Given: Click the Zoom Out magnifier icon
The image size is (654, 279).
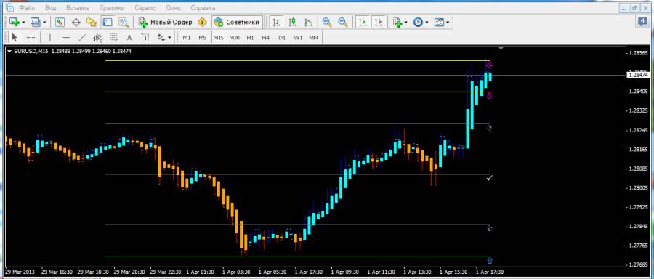Looking at the screenshot, I should [343, 22].
